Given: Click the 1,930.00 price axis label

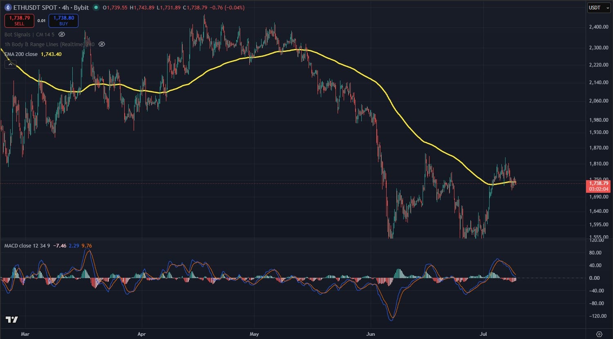Looking at the screenshot, I should [599, 132].
